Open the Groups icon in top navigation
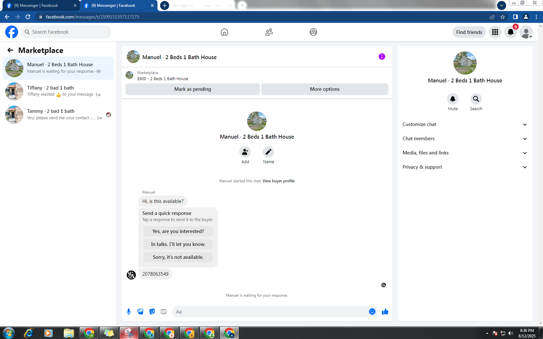Viewport: 543px width, 339px height. coord(313,32)
